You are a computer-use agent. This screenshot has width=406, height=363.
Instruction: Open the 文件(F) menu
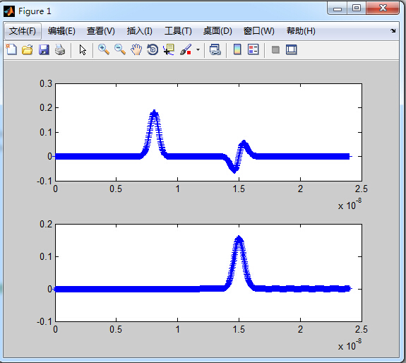click(23, 31)
